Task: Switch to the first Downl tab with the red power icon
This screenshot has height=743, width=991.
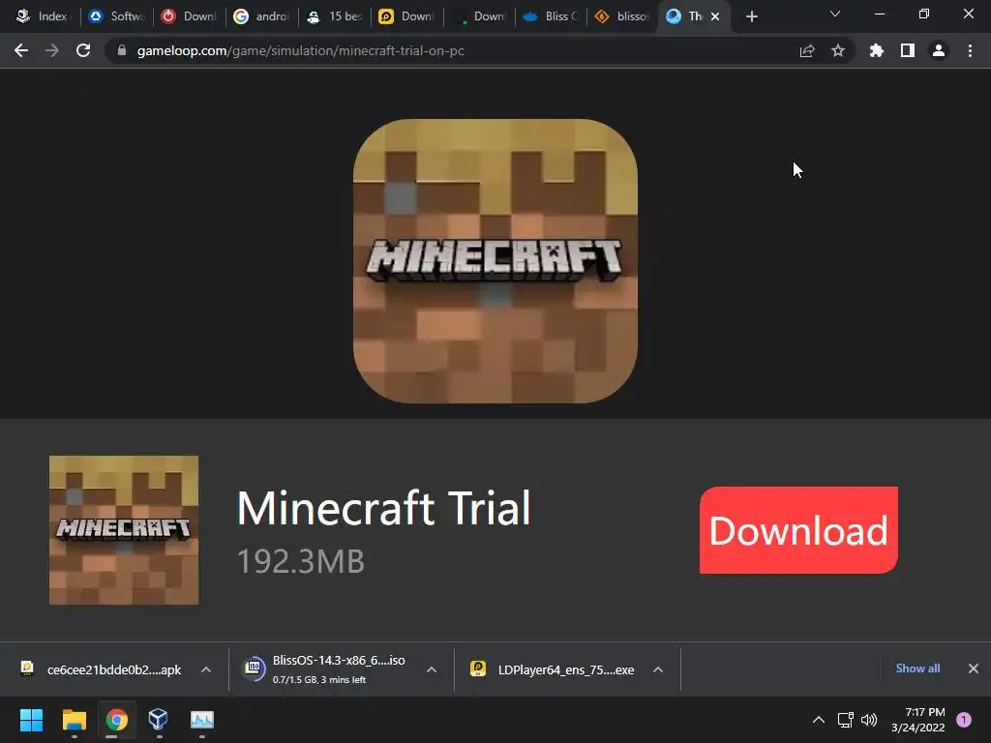Action: pyautogui.click(x=190, y=16)
